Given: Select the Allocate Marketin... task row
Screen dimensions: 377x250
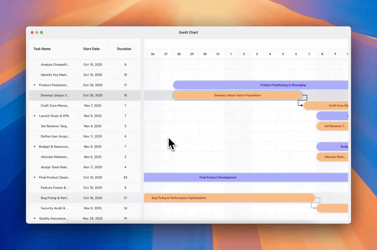Looking at the screenshot, I should 85,157.
